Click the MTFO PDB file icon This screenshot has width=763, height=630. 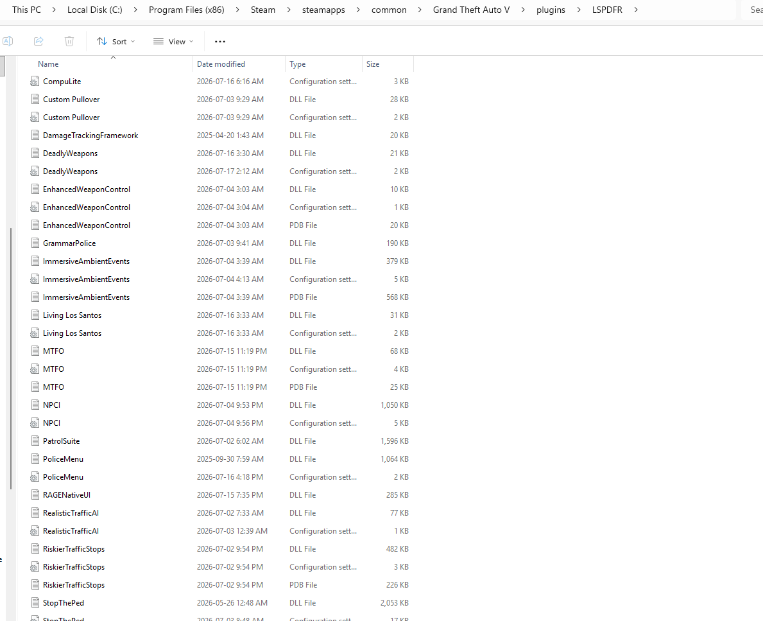click(35, 387)
